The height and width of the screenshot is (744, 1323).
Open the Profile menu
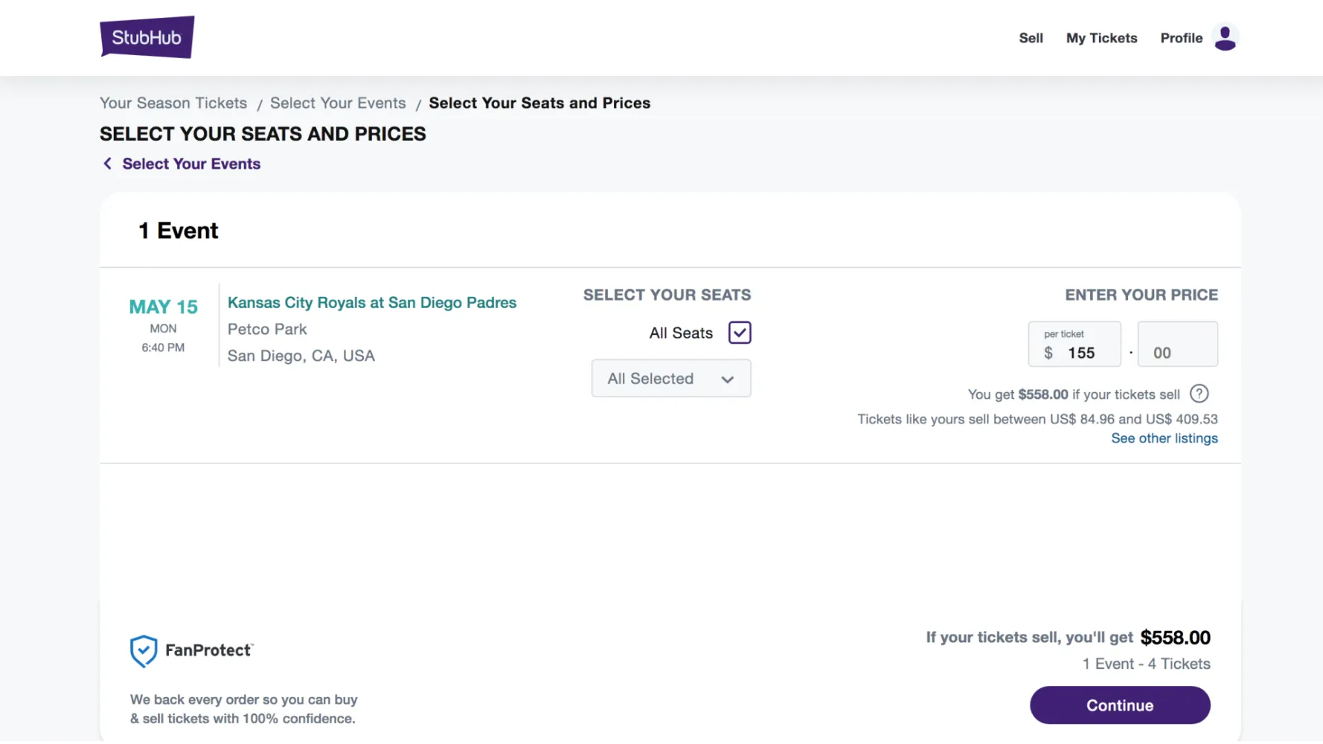coord(1181,38)
